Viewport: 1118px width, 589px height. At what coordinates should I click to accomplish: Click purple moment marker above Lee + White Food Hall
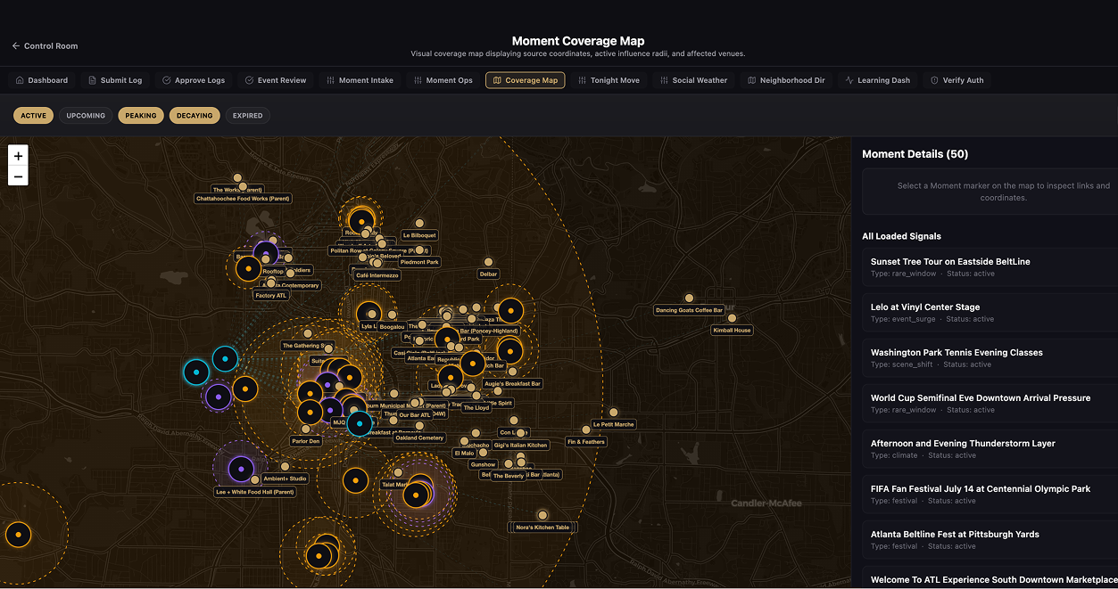[x=241, y=469]
